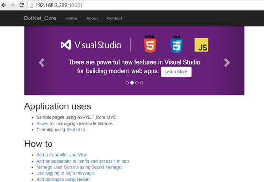Select the fourth carousel indicator dot
The height and width of the screenshot is (182, 264).
point(142,83)
